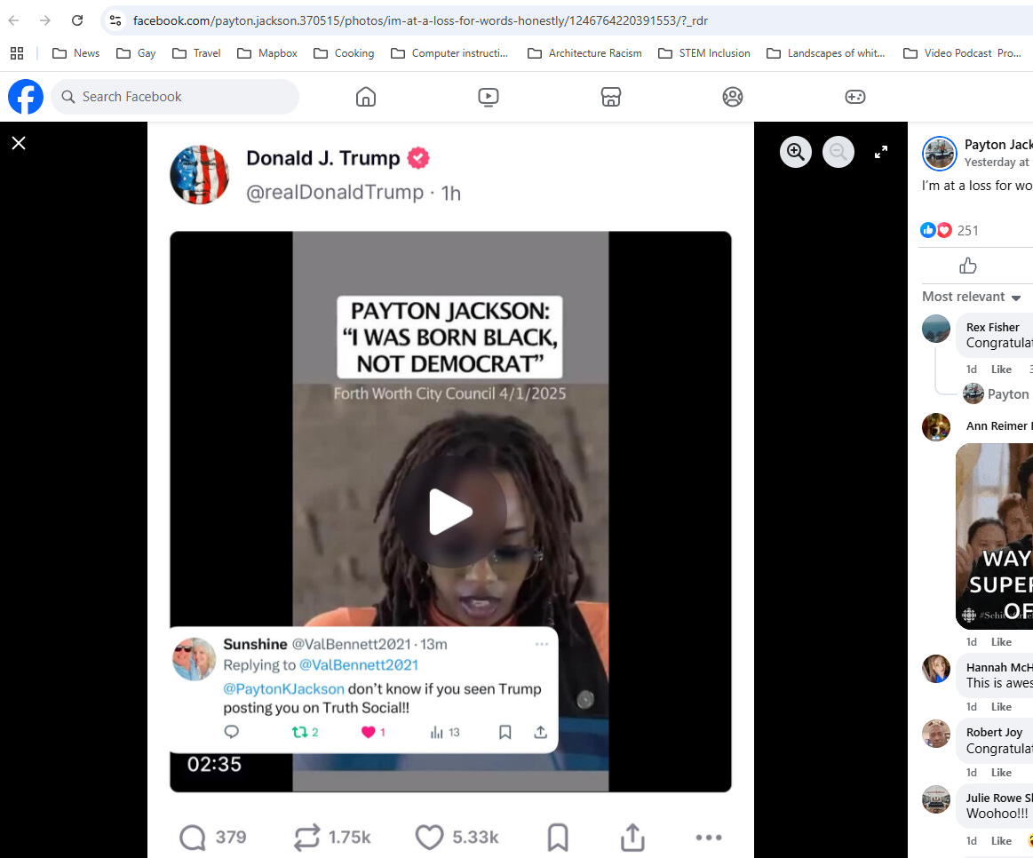Reload the page
1033x858 pixels.
click(77, 20)
